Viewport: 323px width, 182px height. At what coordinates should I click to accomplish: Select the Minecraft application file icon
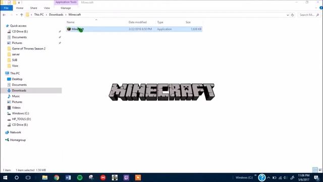(x=69, y=29)
